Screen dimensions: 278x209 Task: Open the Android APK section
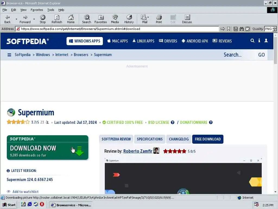click(x=195, y=41)
